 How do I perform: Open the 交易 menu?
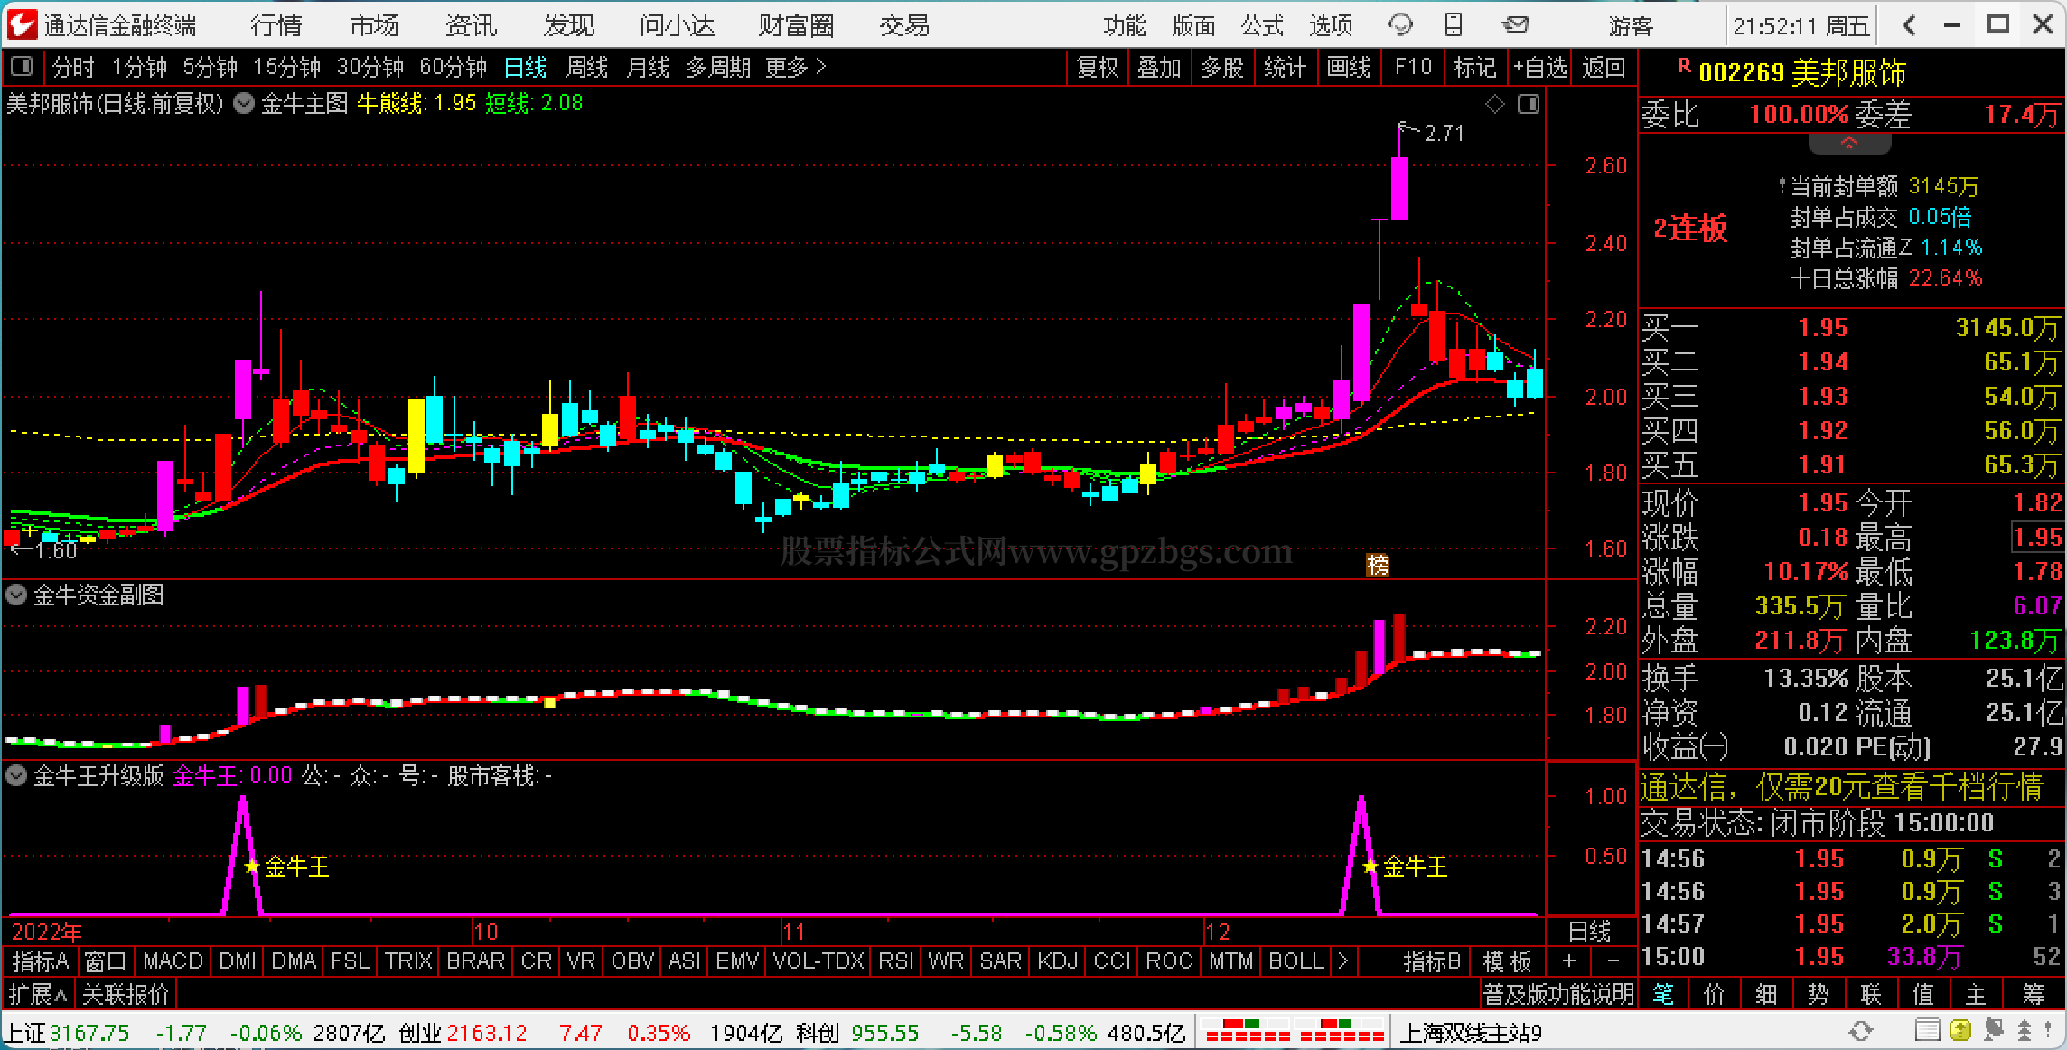[904, 25]
